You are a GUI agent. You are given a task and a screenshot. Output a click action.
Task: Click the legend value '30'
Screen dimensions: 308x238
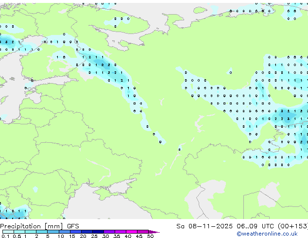[x=105, y=236]
